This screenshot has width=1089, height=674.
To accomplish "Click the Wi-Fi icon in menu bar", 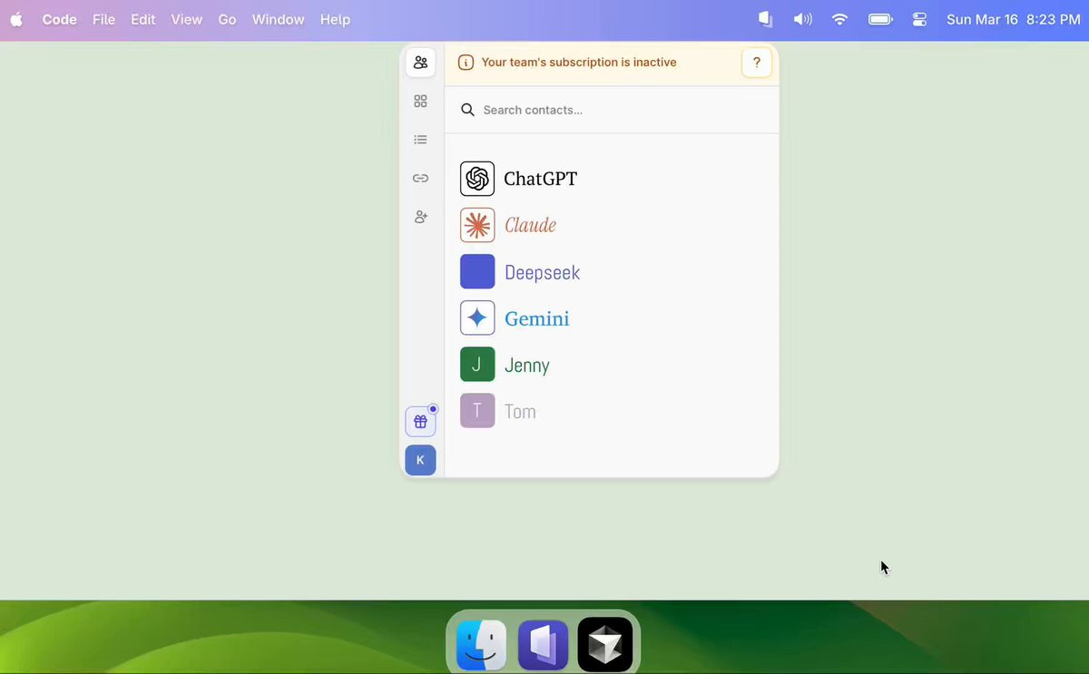I will click(840, 19).
